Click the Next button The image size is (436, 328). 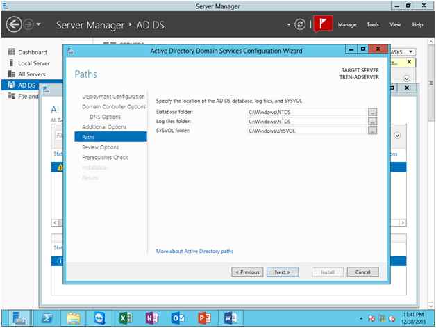(283, 272)
